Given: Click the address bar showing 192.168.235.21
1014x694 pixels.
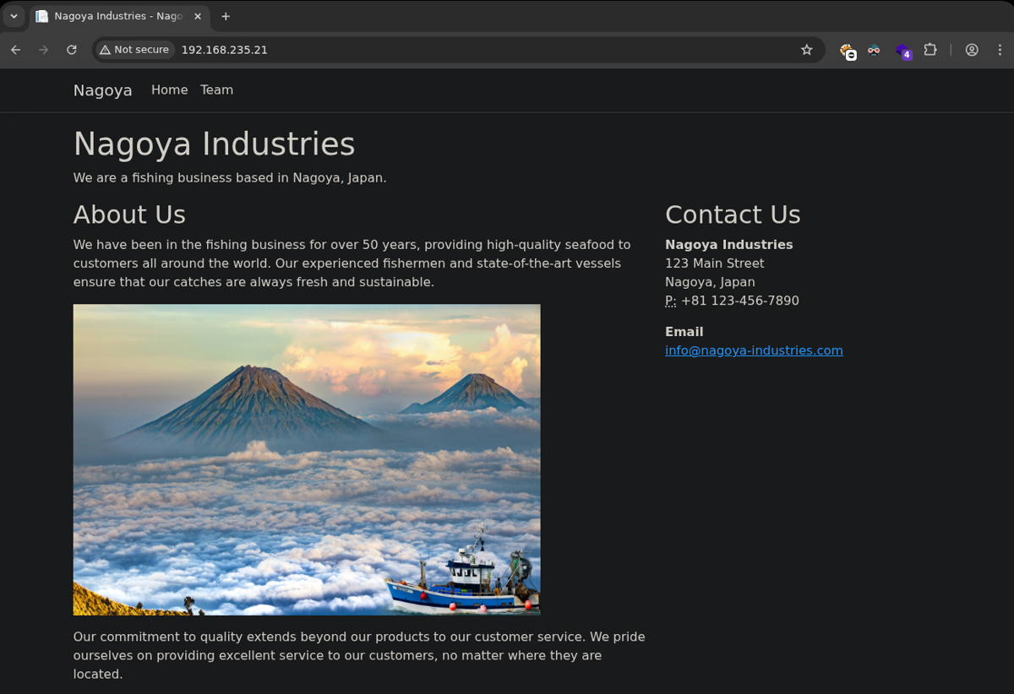Looking at the screenshot, I should [473, 50].
